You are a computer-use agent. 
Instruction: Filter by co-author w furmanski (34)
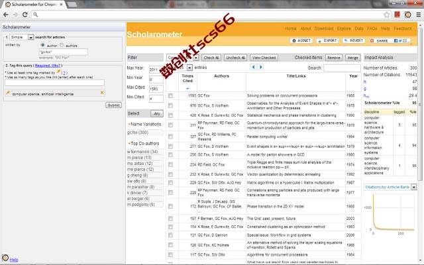[145, 152]
